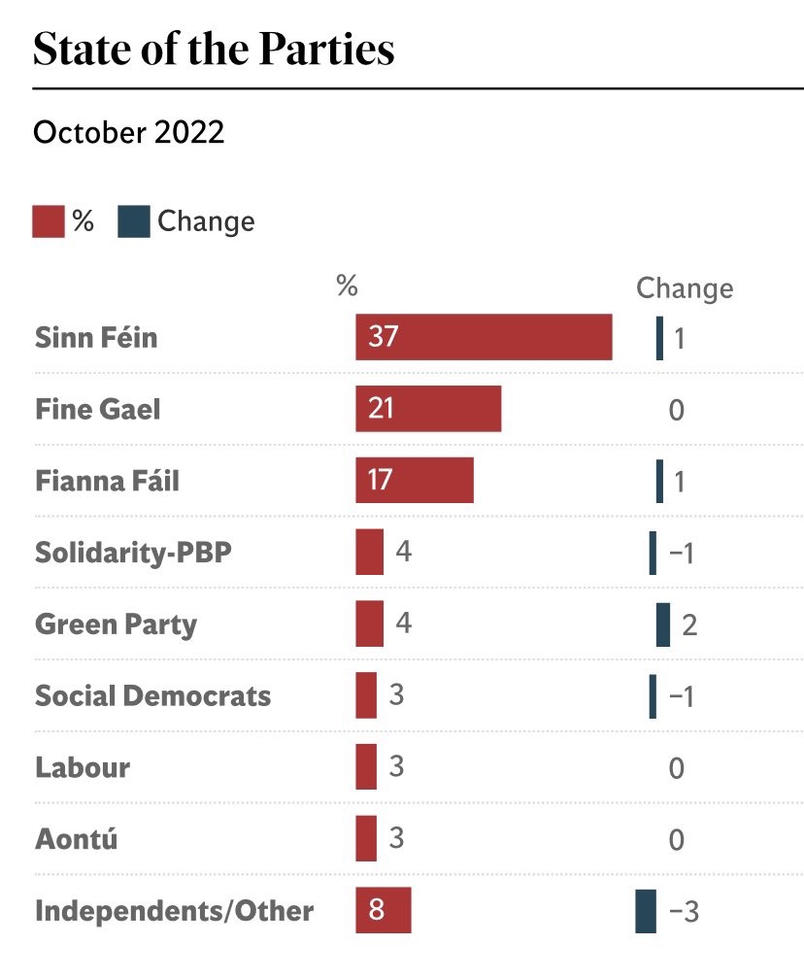804x978 pixels.
Task: Click the Independents/Other row label
Action: pos(175,911)
